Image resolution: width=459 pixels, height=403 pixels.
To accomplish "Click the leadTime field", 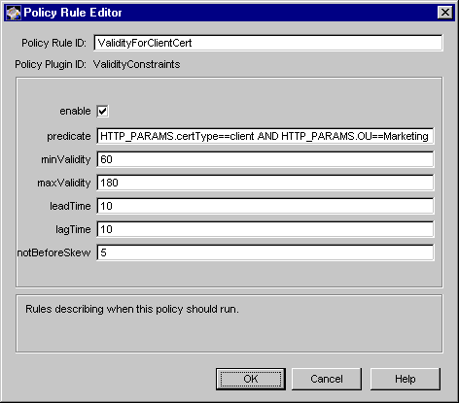I will coord(265,206).
